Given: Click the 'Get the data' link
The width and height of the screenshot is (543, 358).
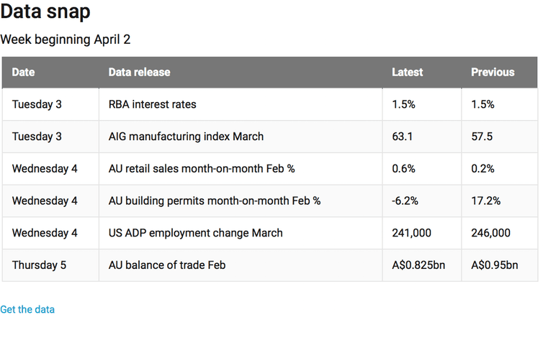Looking at the screenshot, I should pos(27,310).
